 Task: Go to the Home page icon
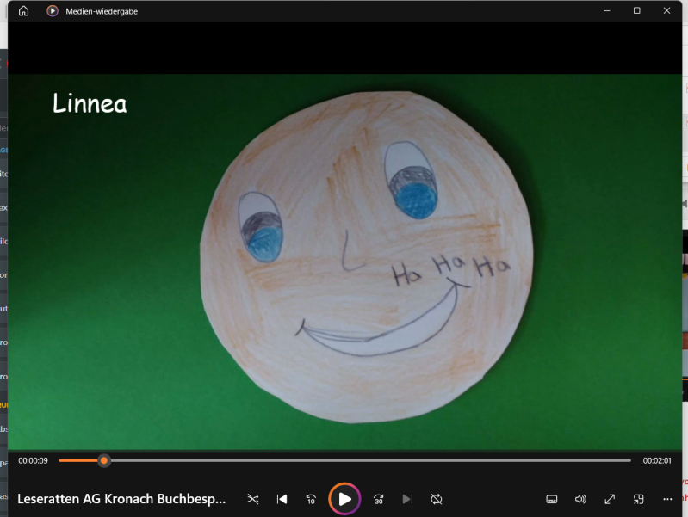tap(24, 11)
